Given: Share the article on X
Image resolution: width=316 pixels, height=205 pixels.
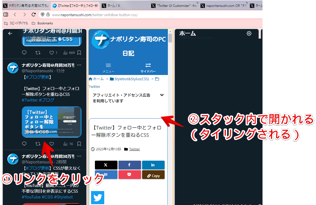Looking at the screenshot, I should coord(106,165).
